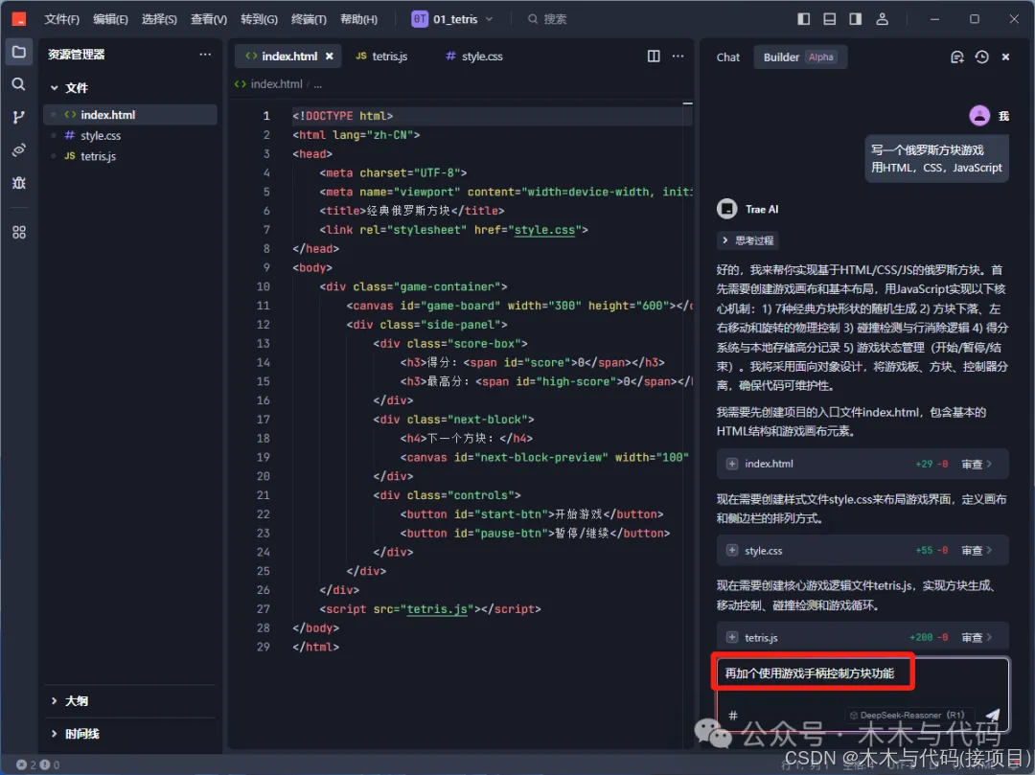Screen dimensions: 1035x775
Task: Review changes for index.html with 审查
Action: [x=977, y=464]
